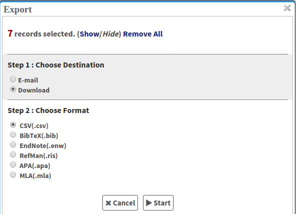Click the Hide link for selected records
Image resolution: width=296 pixels, height=214 pixels.
click(110, 34)
